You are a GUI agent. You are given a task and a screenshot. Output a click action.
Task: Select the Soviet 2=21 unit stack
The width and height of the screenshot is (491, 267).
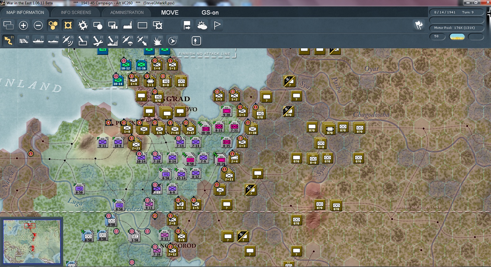[x=136, y=144]
